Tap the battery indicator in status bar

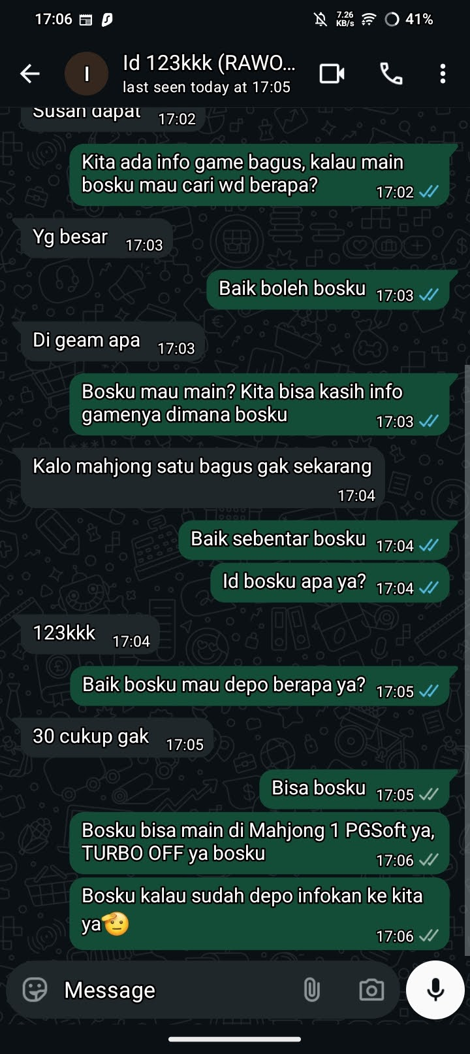tap(409, 20)
